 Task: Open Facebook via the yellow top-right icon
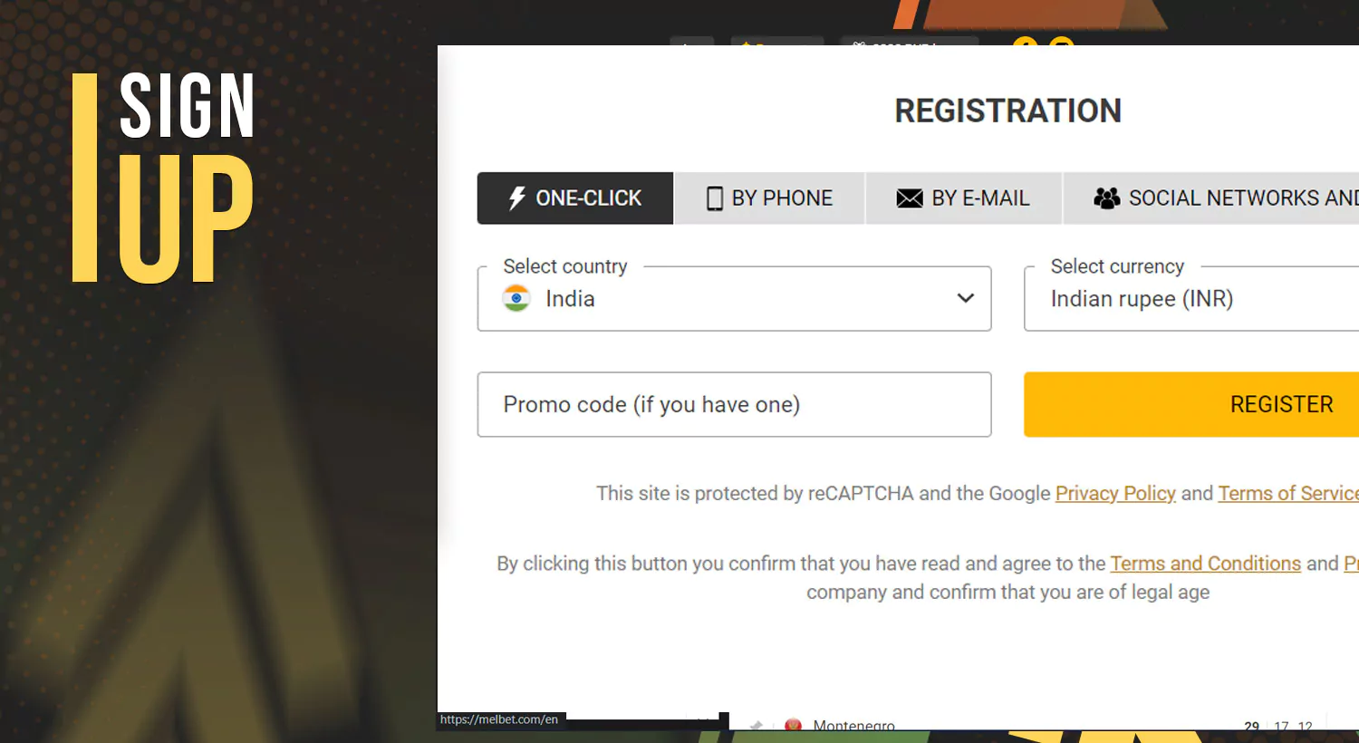1026,45
